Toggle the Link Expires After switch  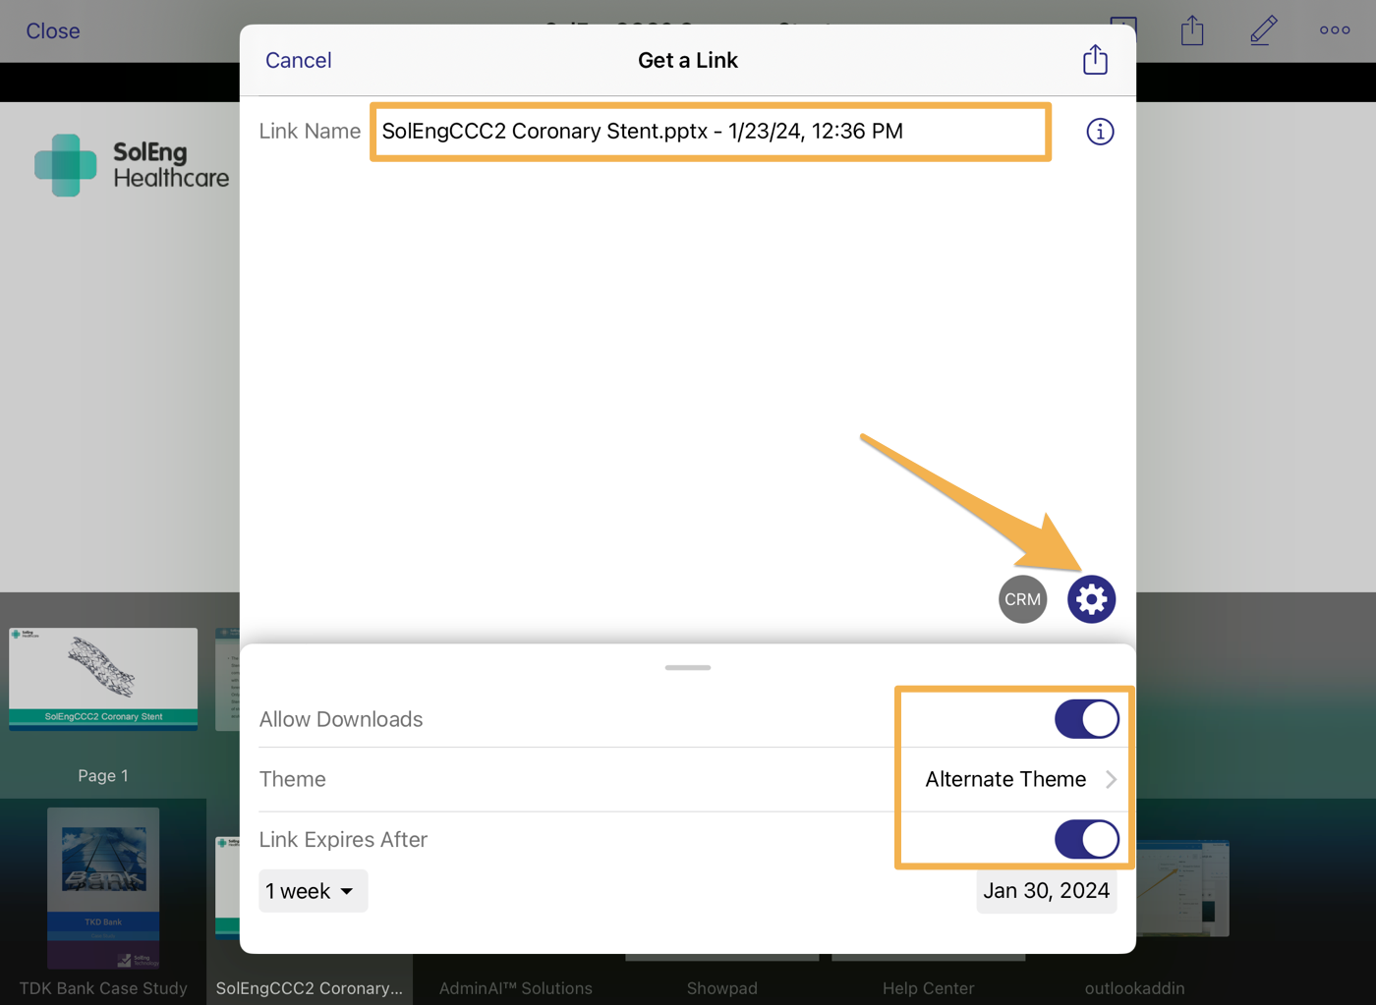pyautogui.click(x=1086, y=840)
